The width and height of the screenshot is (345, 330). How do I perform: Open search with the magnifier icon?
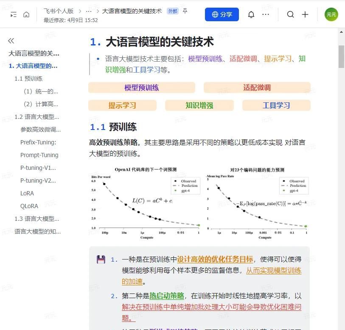290,14
